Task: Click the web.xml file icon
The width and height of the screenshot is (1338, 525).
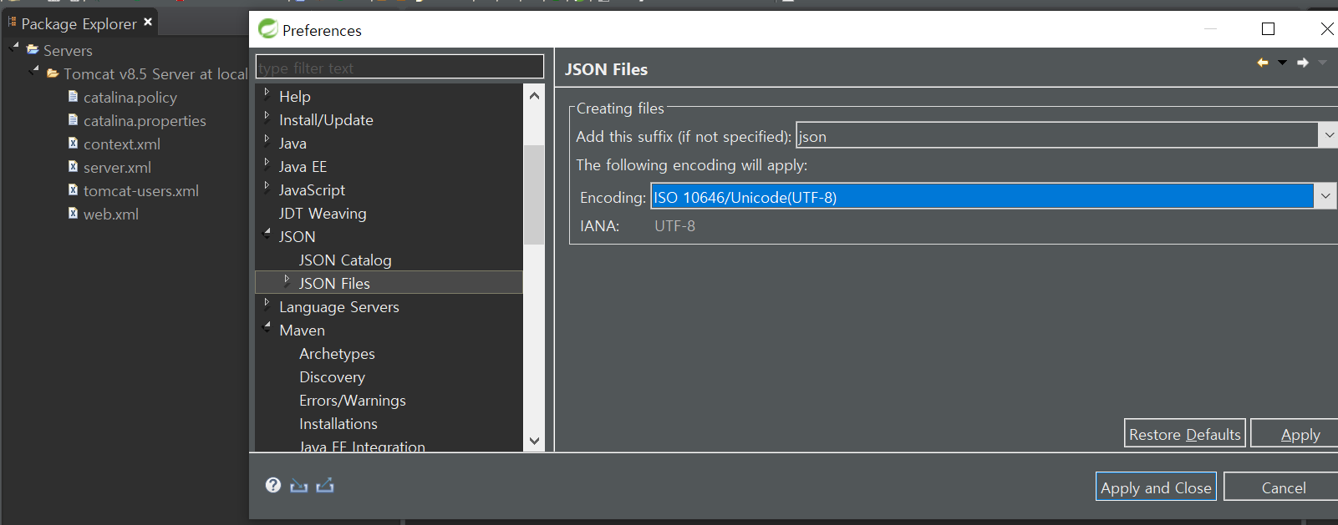Action: 74,214
